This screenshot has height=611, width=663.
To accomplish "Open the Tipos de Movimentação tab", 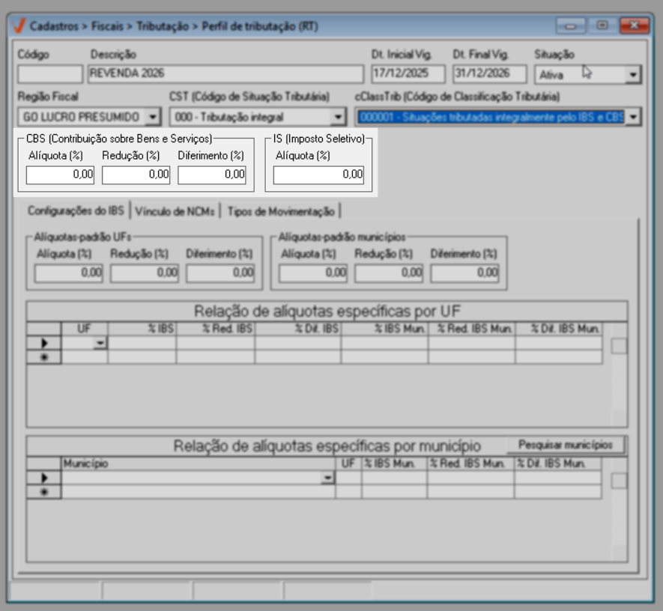I will [281, 211].
